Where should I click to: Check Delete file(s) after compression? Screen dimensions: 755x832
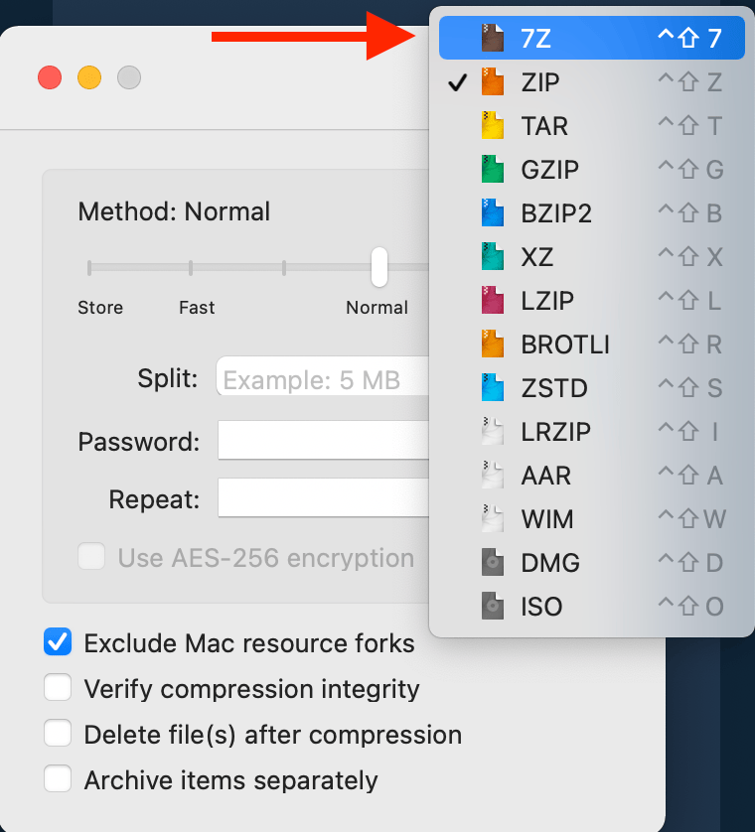[x=58, y=733]
